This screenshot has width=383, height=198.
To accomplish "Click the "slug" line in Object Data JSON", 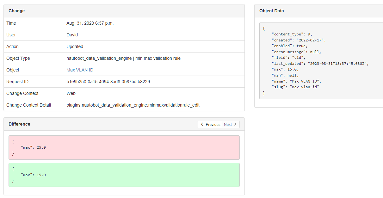I will click(x=295, y=87).
